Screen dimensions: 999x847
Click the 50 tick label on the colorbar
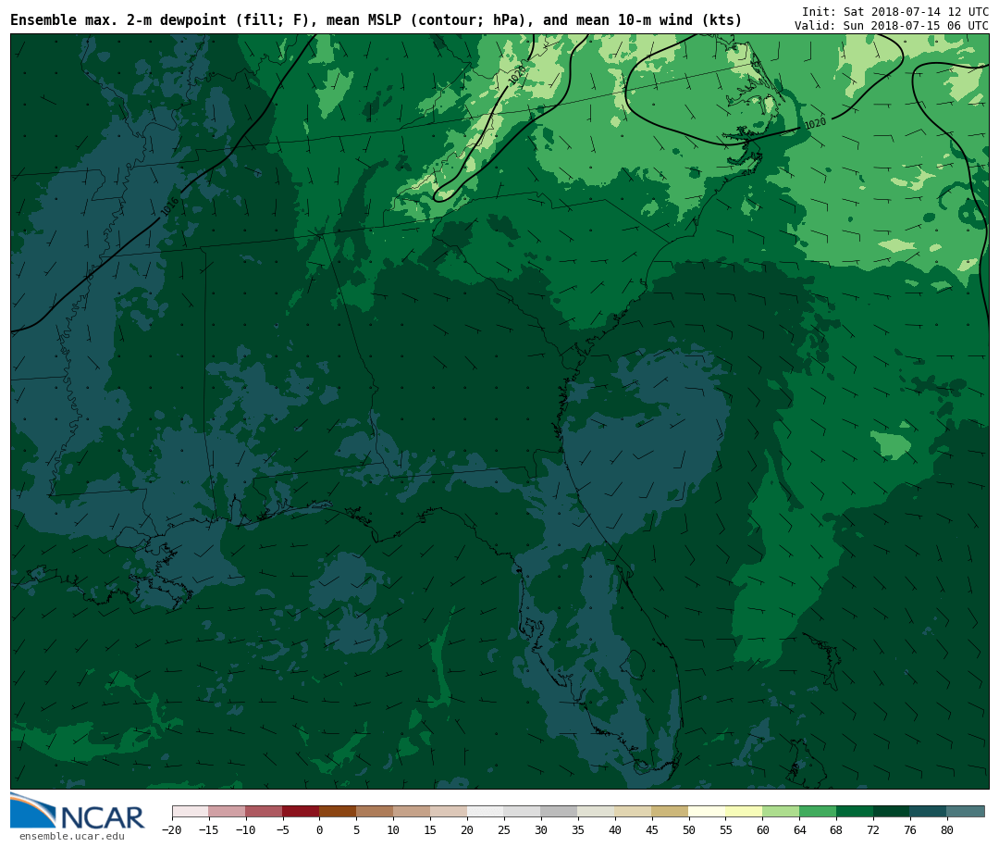tap(688, 830)
